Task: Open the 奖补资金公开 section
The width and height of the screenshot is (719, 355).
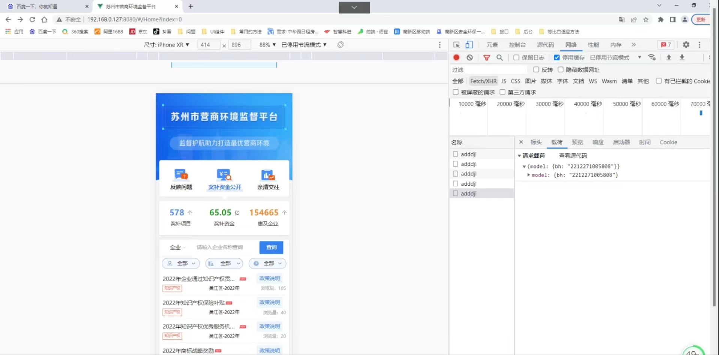Action: (x=224, y=179)
